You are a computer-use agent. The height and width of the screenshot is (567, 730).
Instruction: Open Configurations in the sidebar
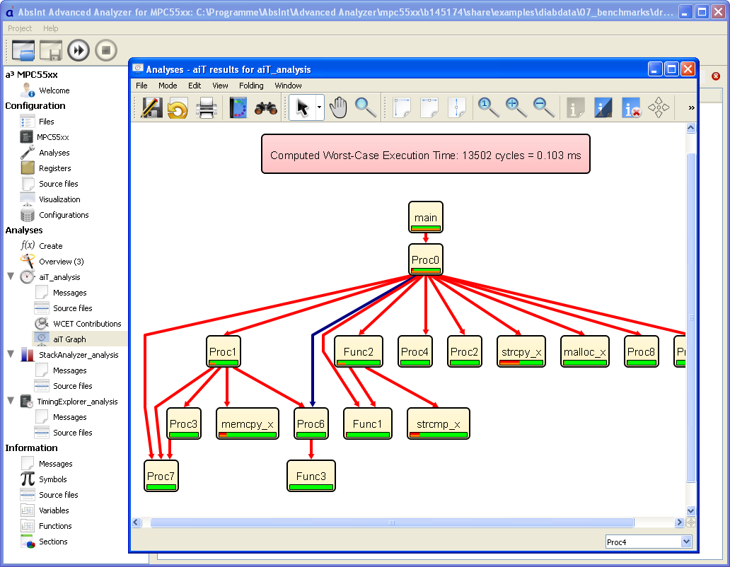(64, 215)
